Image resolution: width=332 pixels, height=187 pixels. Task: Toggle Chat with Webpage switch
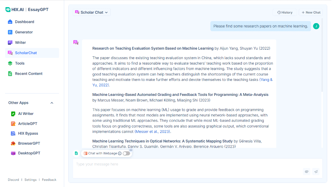tap(126, 153)
